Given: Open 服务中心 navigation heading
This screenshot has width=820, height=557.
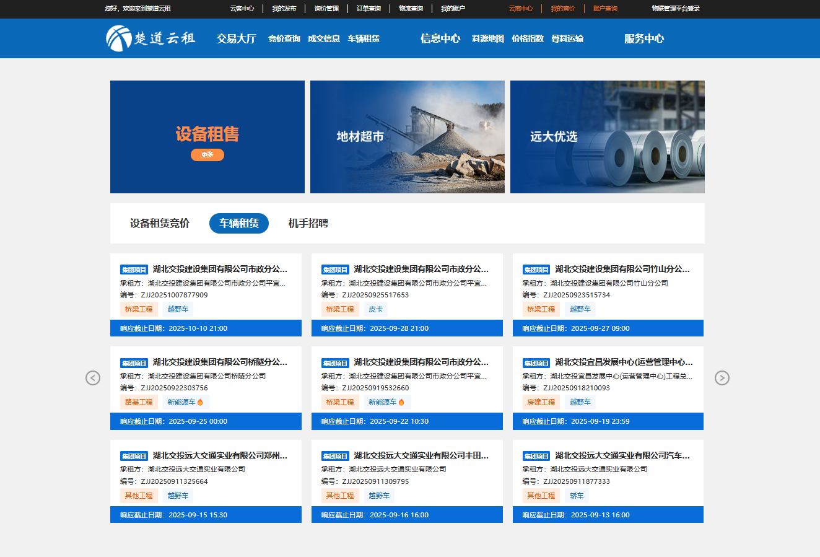Looking at the screenshot, I should click(x=644, y=38).
